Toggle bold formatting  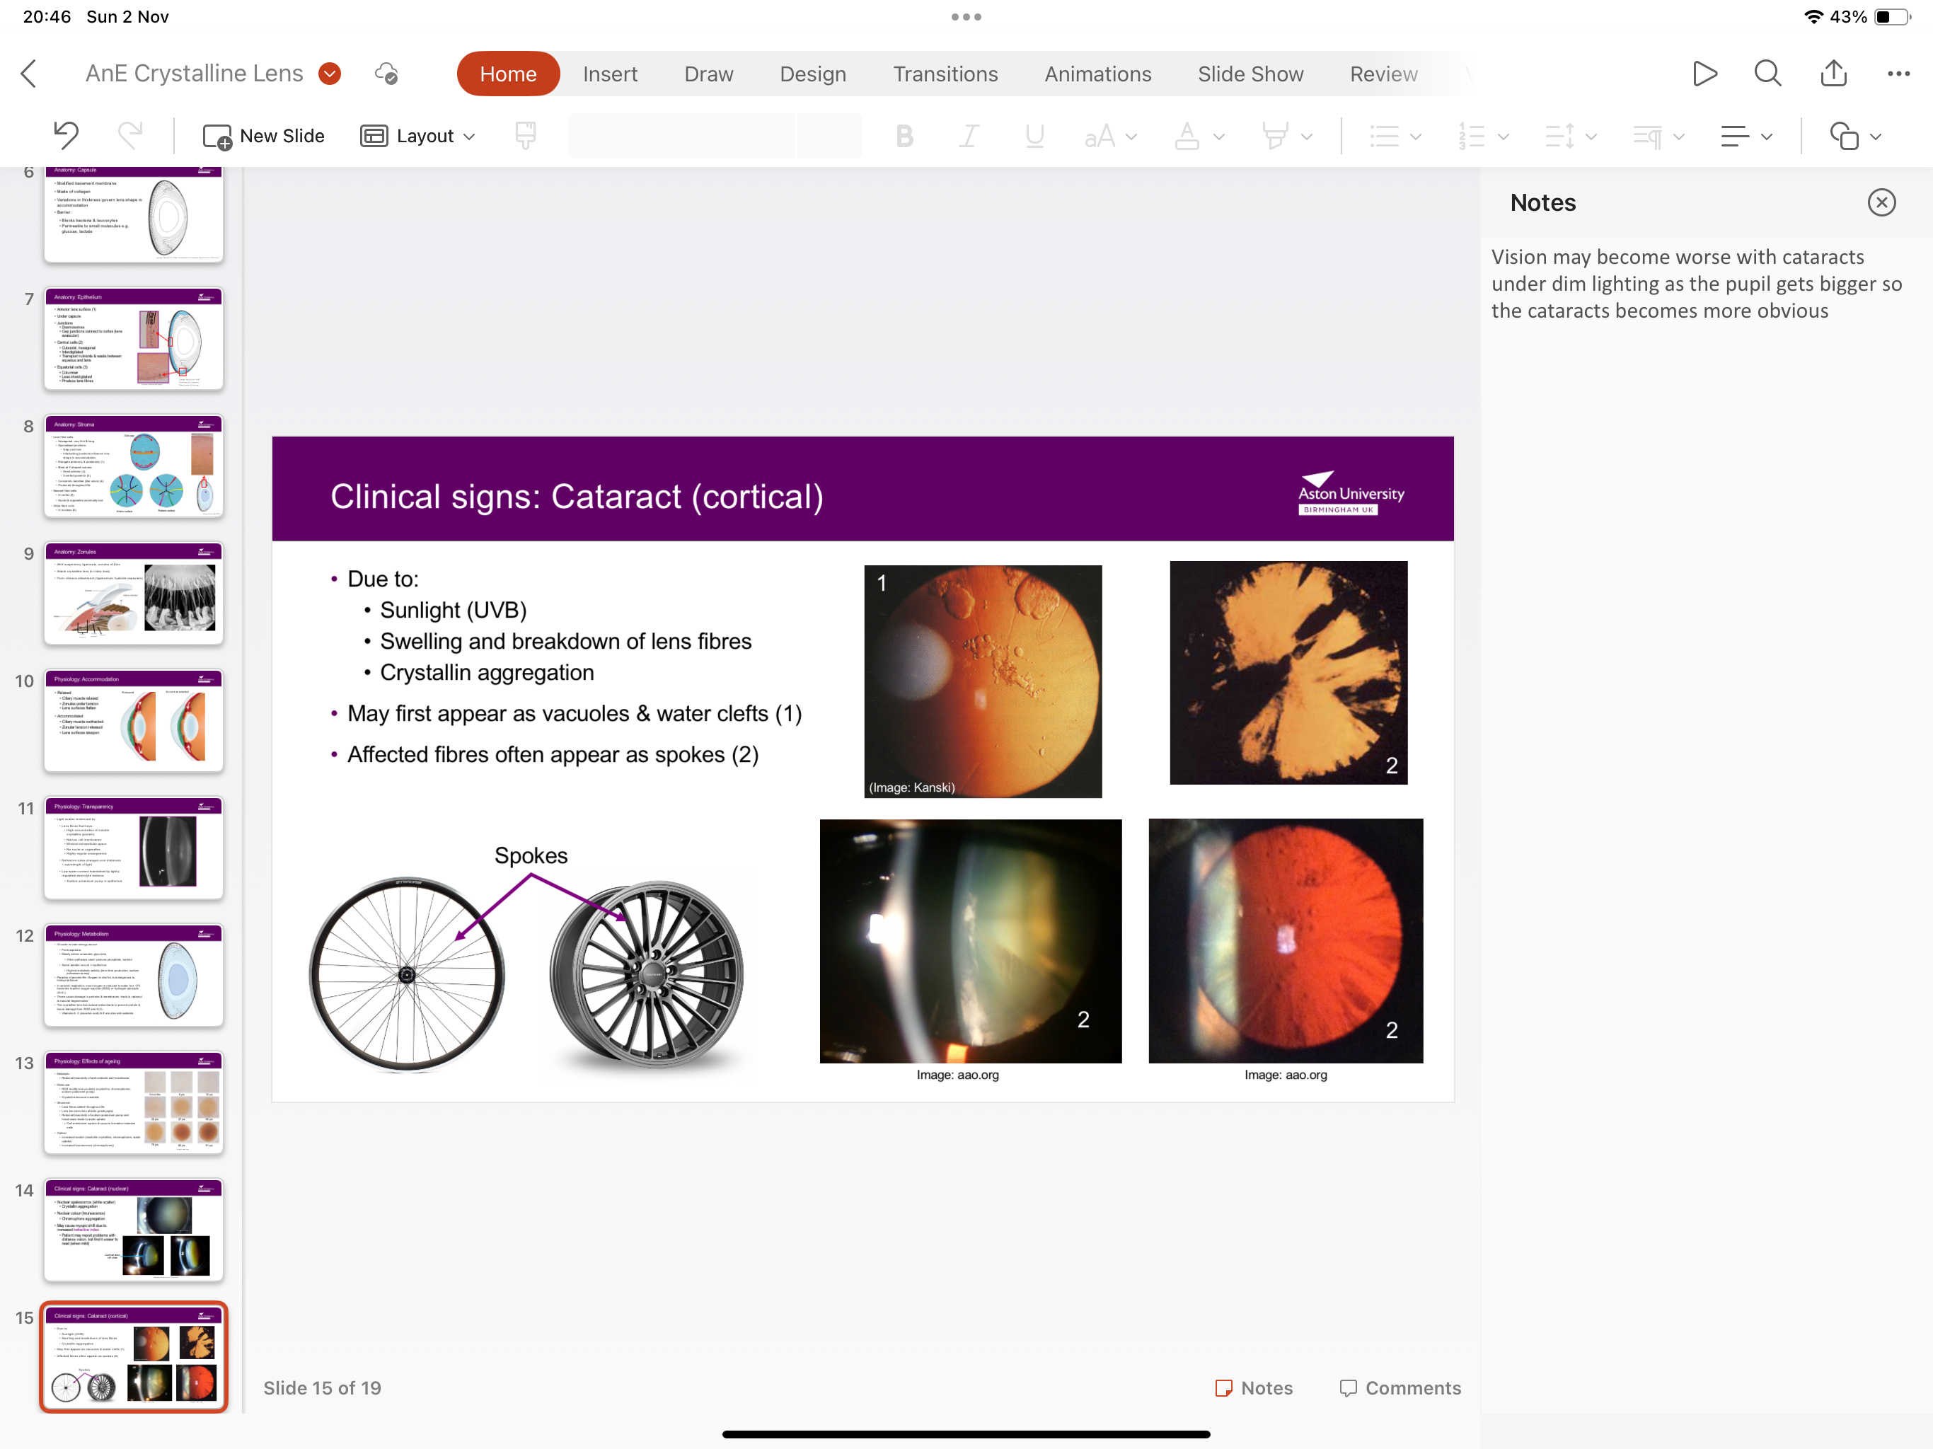click(x=904, y=135)
